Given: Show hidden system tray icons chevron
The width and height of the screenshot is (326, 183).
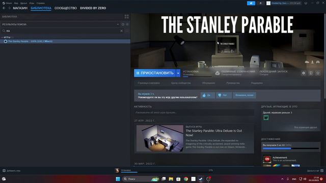Looking at the screenshot, I should 282,179.
